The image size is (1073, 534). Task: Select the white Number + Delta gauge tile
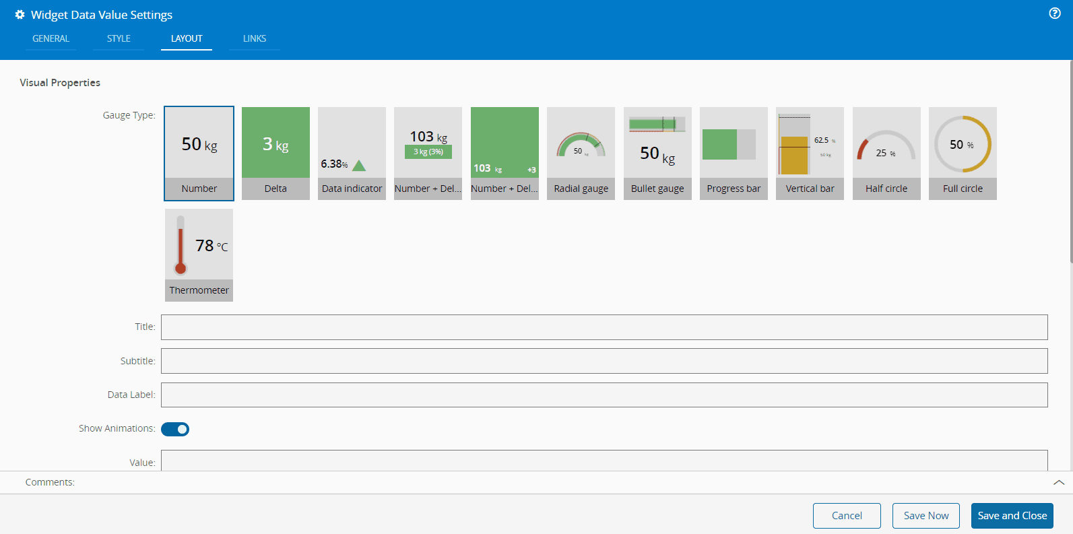pyautogui.click(x=428, y=154)
